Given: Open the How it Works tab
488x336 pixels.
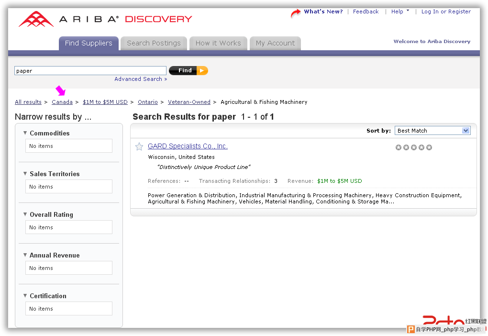Looking at the screenshot, I should pyautogui.click(x=218, y=43).
